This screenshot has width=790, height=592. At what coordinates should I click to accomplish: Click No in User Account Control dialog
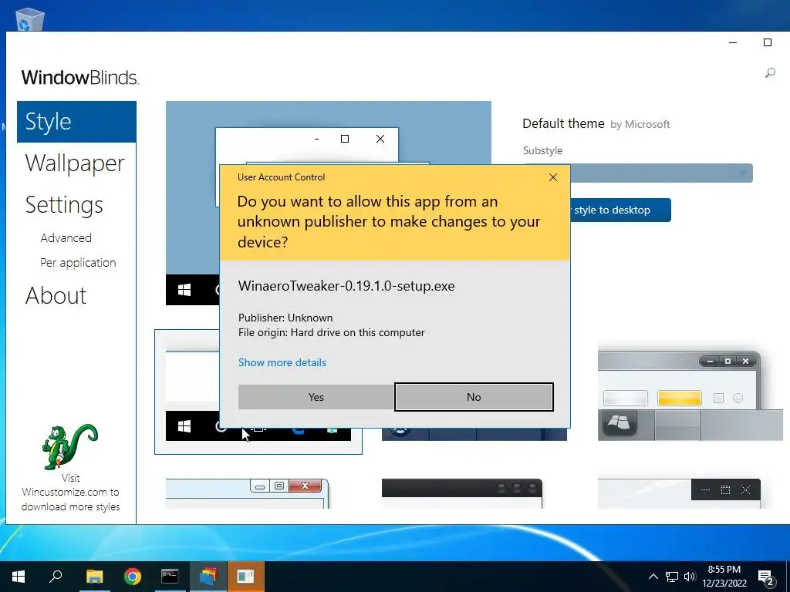[474, 397]
